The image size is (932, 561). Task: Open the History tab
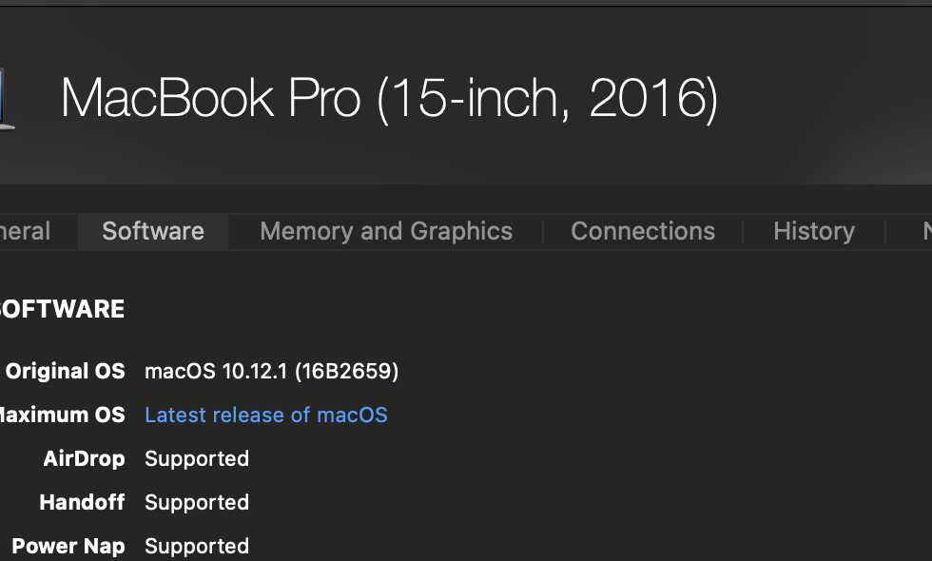point(814,231)
